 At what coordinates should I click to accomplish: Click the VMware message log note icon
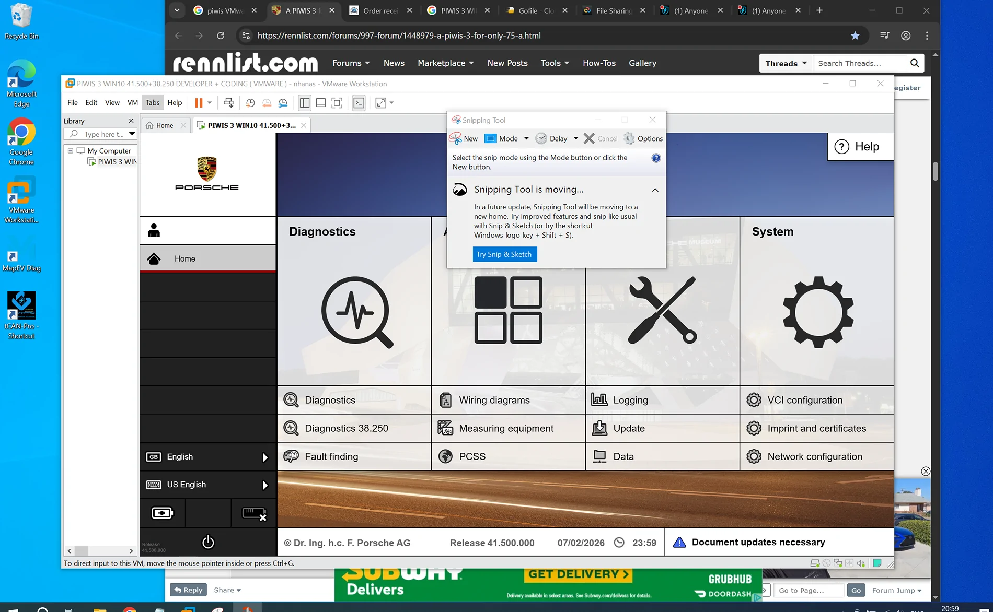[x=877, y=563]
